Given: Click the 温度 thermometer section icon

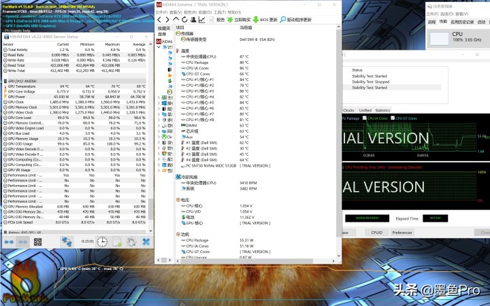Looking at the screenshot, I should (178, 50).
